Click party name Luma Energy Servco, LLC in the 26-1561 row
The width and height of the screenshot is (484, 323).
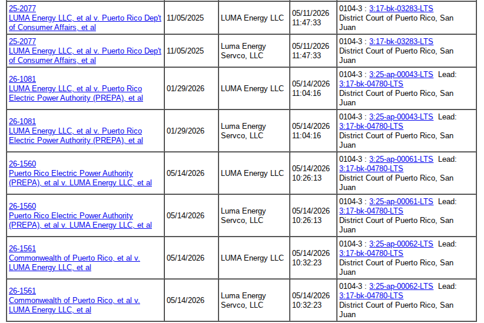pyautogui.click(x=243, y=300)
